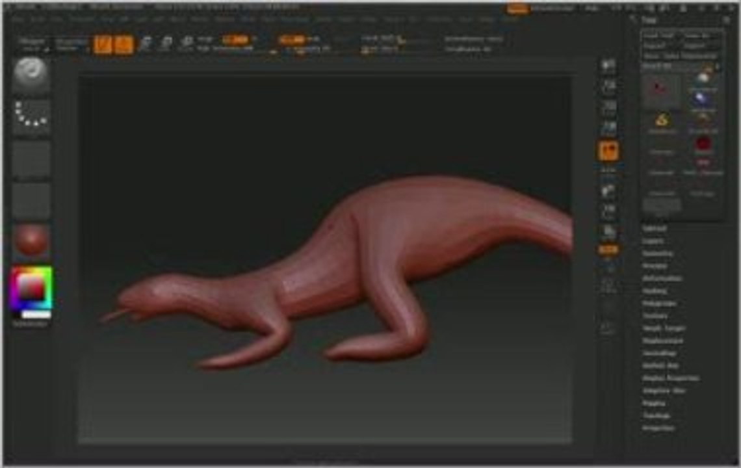
Task: Click the Save As button in Tool palette
Action: pos(699,36)
